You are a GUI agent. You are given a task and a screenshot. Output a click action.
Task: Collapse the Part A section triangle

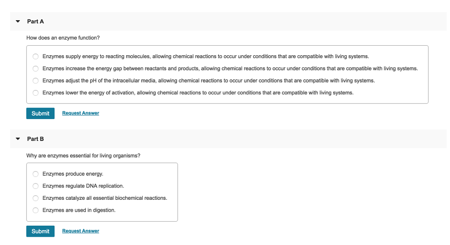18,22
